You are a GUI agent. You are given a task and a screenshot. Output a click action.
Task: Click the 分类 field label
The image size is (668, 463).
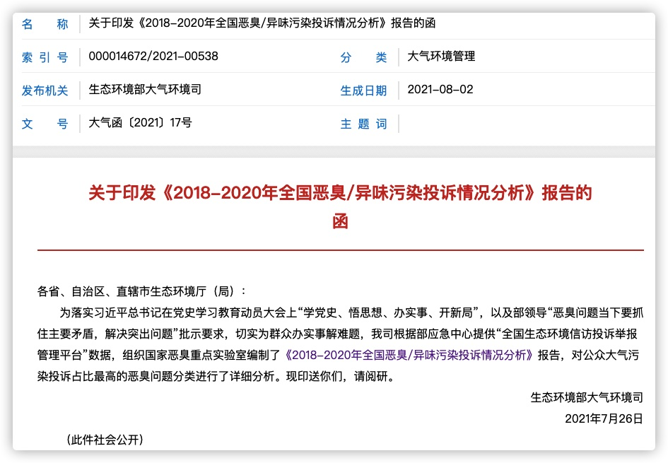(363, 57)
